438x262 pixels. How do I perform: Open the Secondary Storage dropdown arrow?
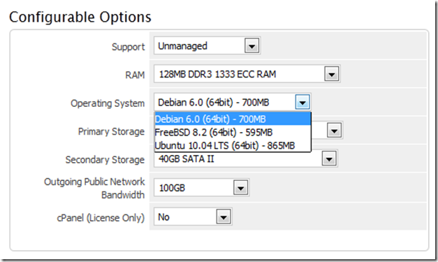(329, 159)
